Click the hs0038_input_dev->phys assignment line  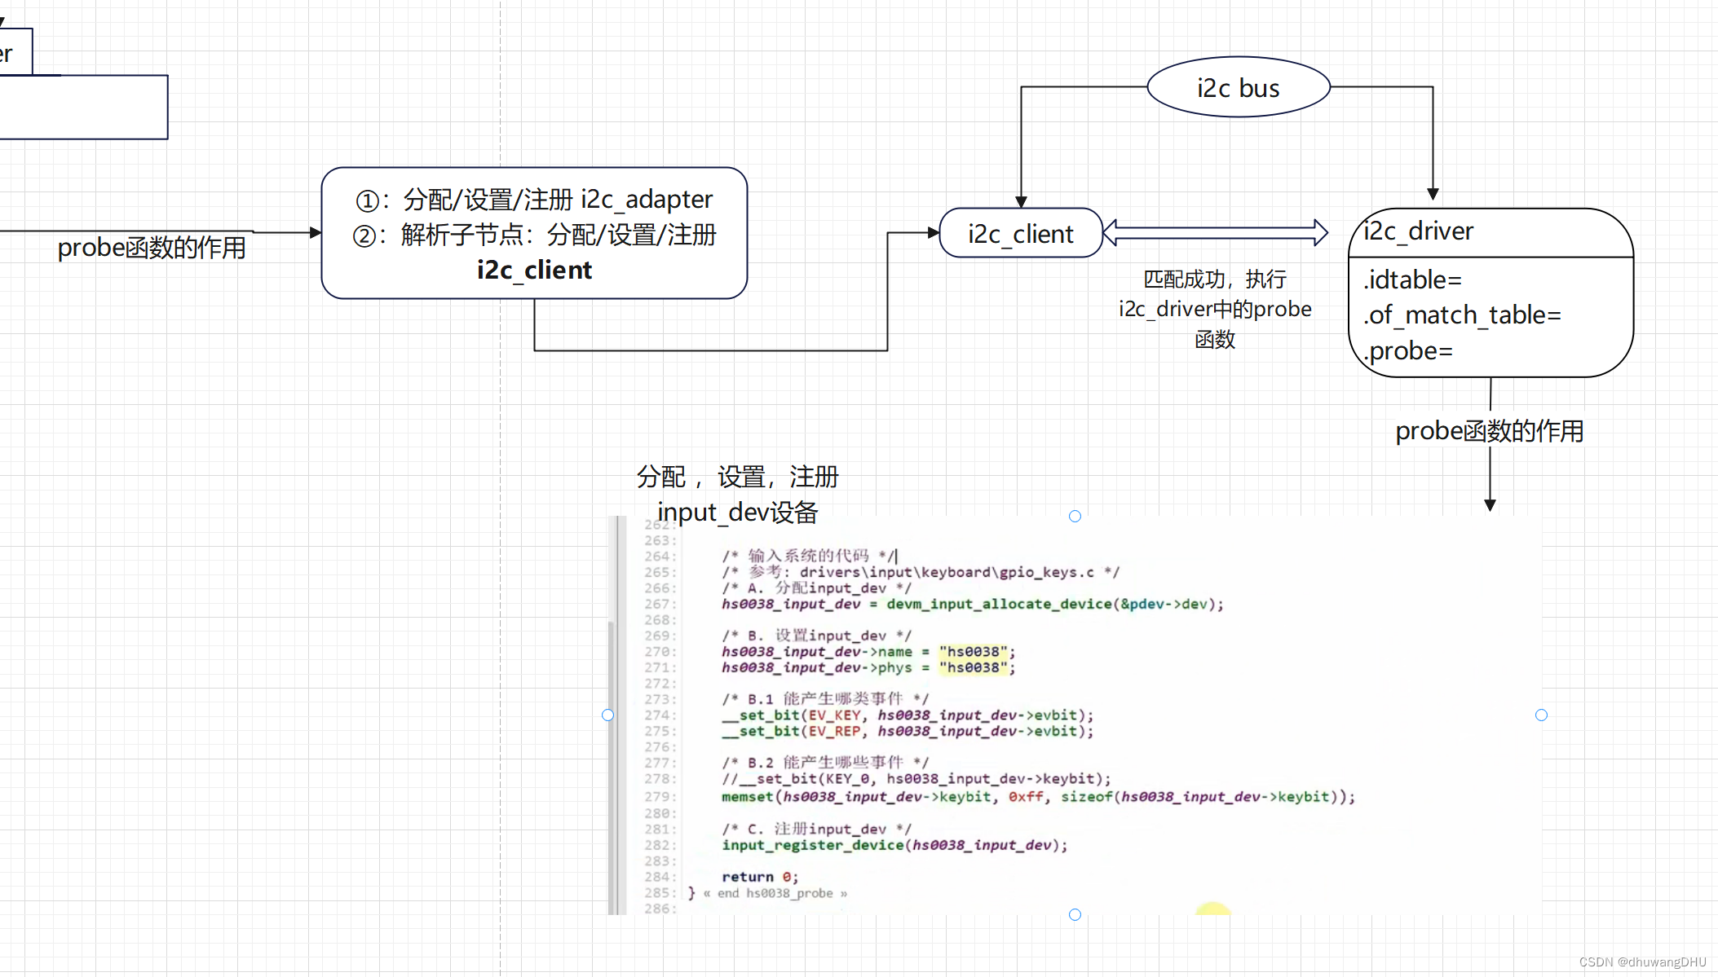click(x=868, y=667)
